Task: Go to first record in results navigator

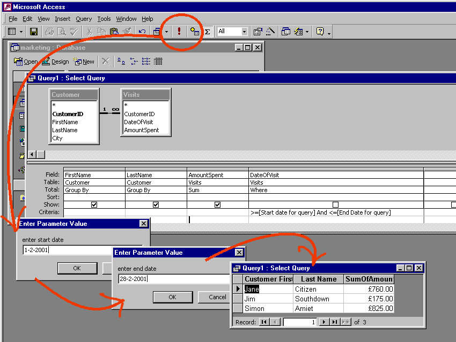Action: [x=264, y=322]
